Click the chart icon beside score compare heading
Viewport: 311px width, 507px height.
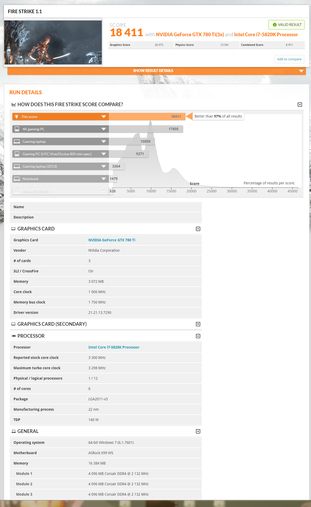pyautogui.click(x=14, y=104)
